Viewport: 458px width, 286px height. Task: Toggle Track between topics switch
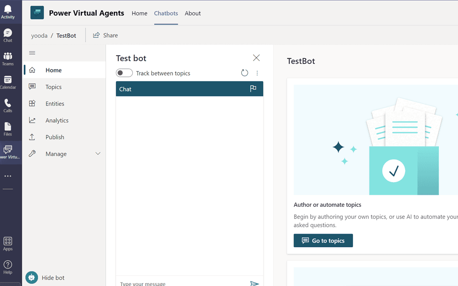(x=124, y=73)
